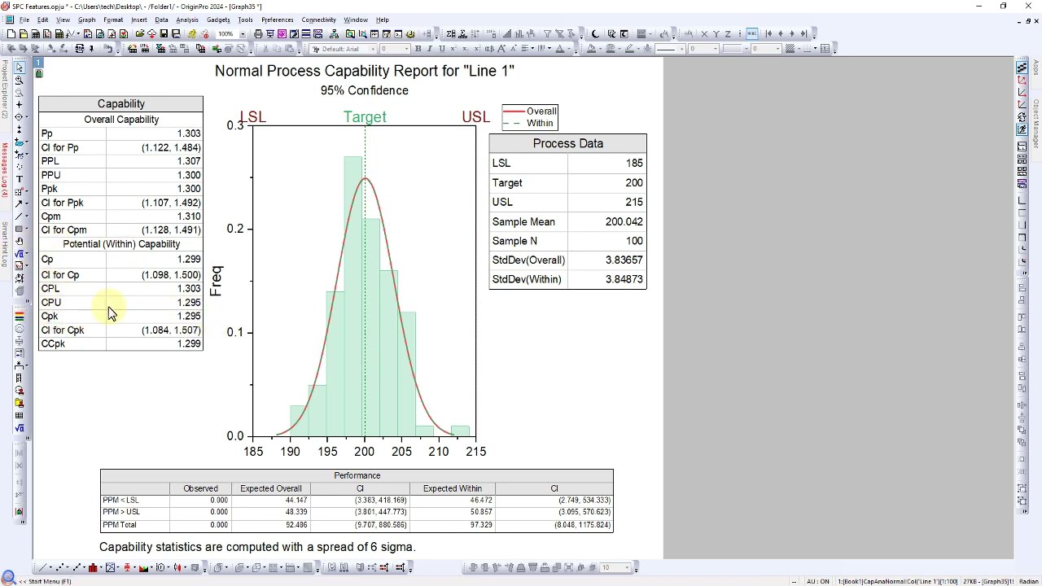Click the Font Color A icon
This screenshot has width=1042, height=586.
[x=559, y=49]
